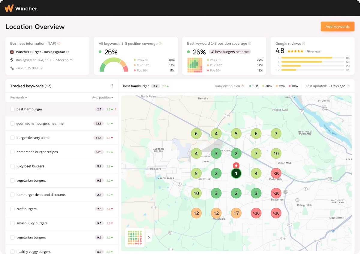This screenshot has height=254, width=360.
Task: Click dark green rank 1 map marker
Action: point(236,174)
